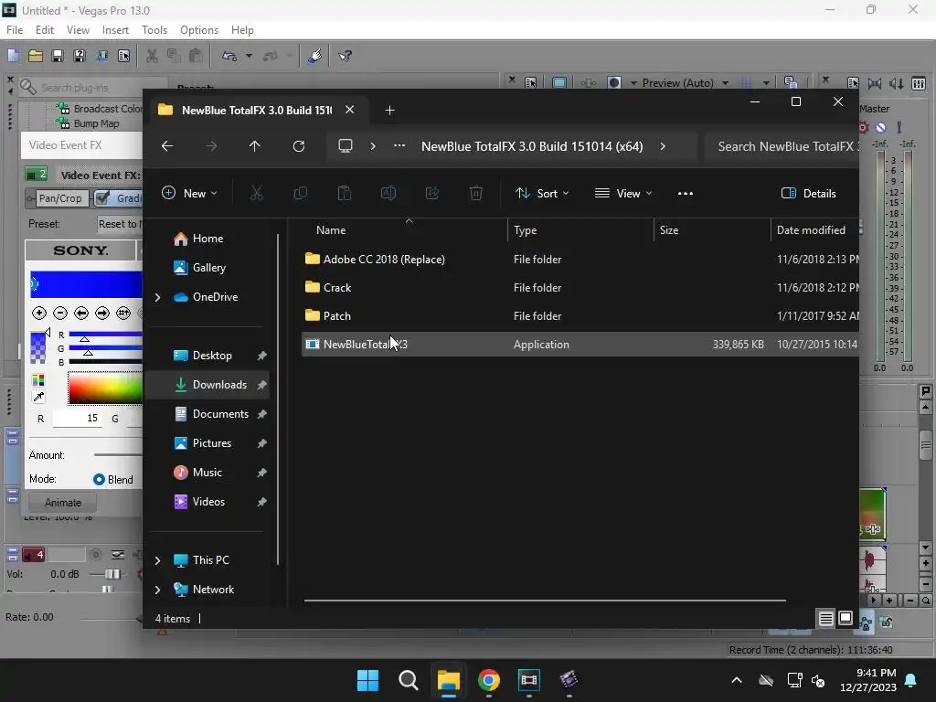Add a new Explorer tab
The width and height of the screenshot is (936, 702).
tap(389, 111)
